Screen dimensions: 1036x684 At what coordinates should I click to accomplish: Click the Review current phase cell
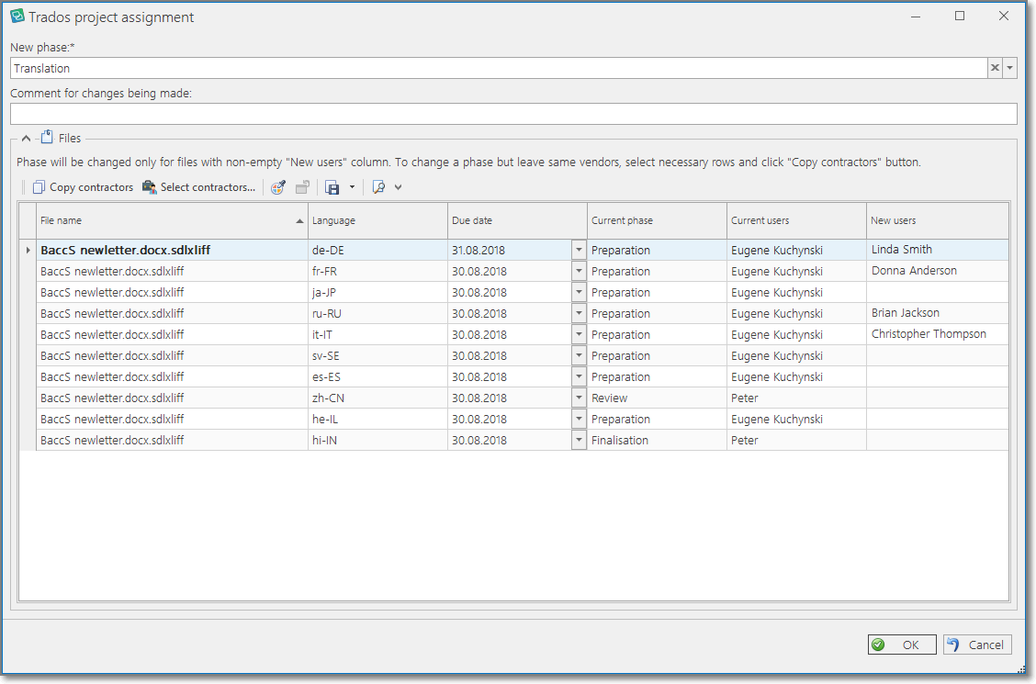click(657, 398)
